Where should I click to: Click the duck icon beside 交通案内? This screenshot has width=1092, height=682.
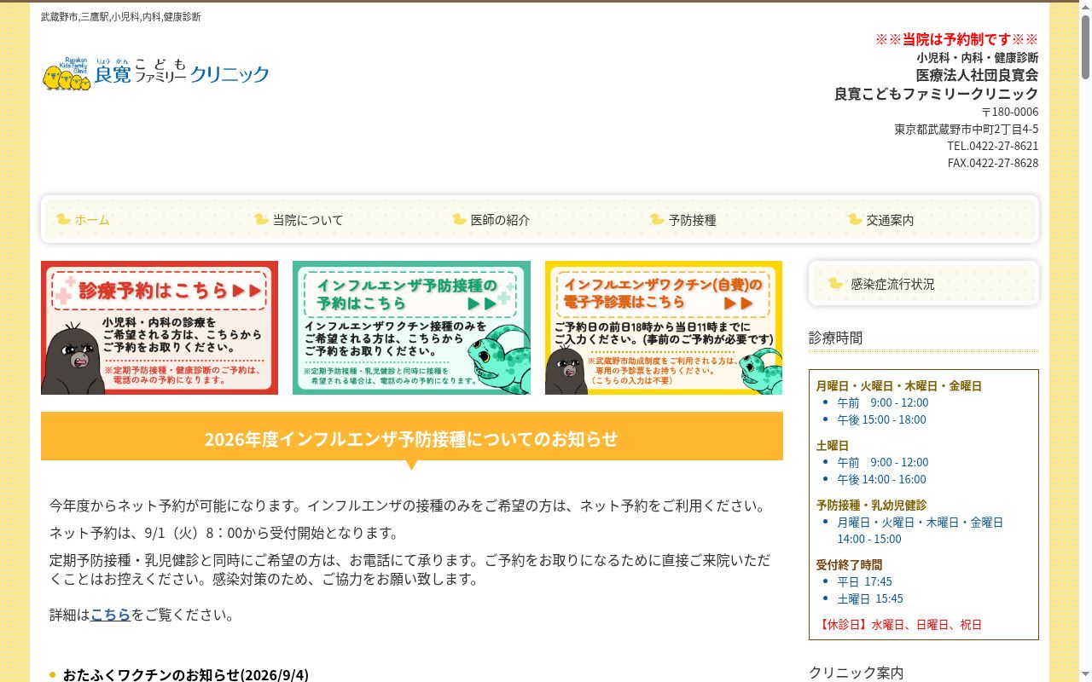pyautogui.click(x=855, y=219)
